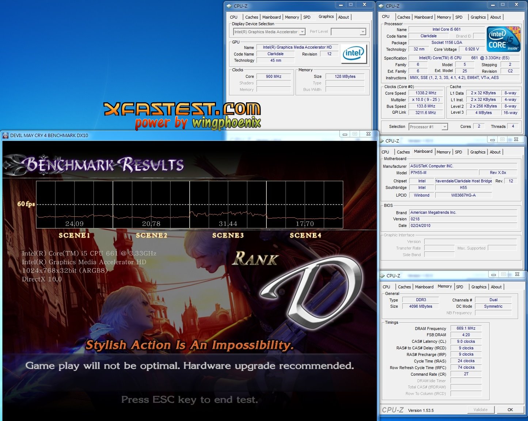Click the Core Speed value 1338.2 MHz
This screenshot has width=528, height=421.
click(x=426, y=93)
